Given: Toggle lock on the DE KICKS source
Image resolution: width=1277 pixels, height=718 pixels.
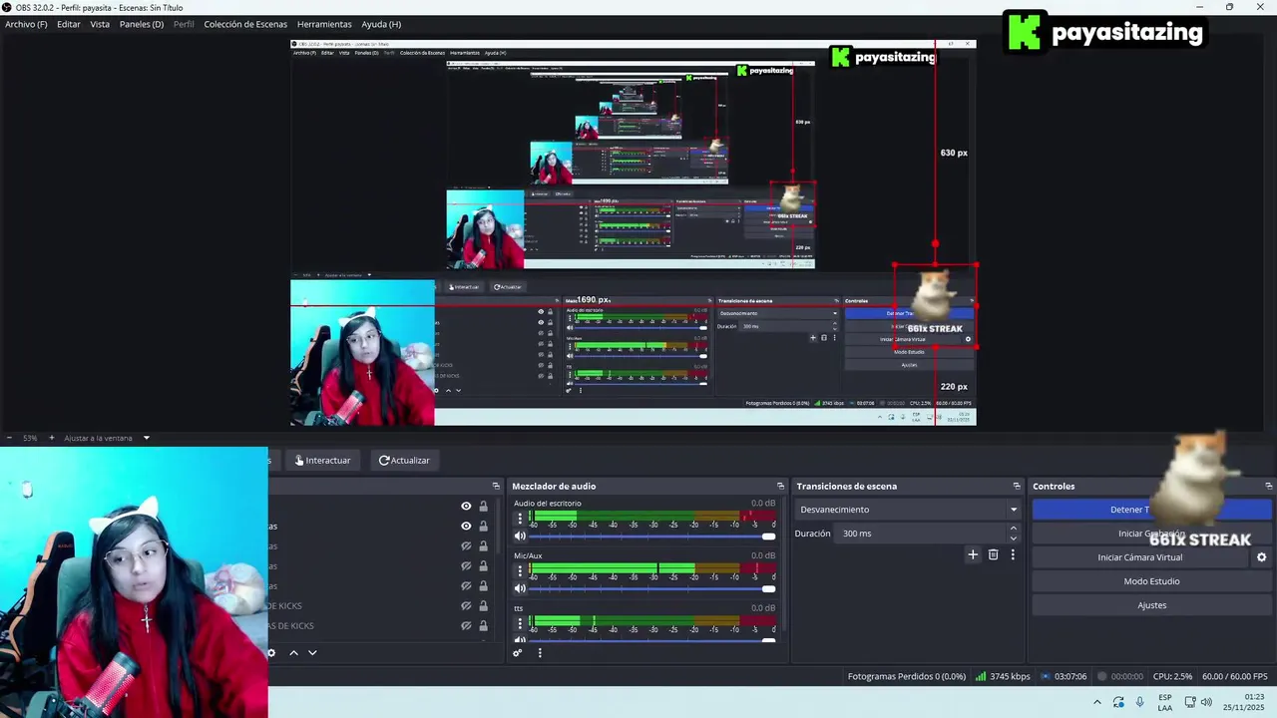Looking at the screenshot, I should click(484, 605).
